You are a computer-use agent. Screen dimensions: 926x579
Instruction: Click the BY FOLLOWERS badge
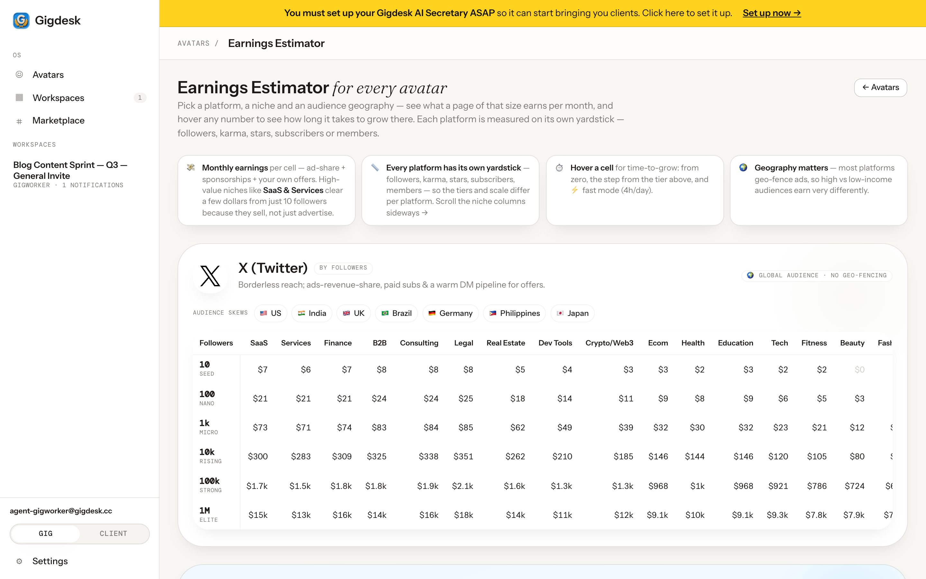point(343,268)
